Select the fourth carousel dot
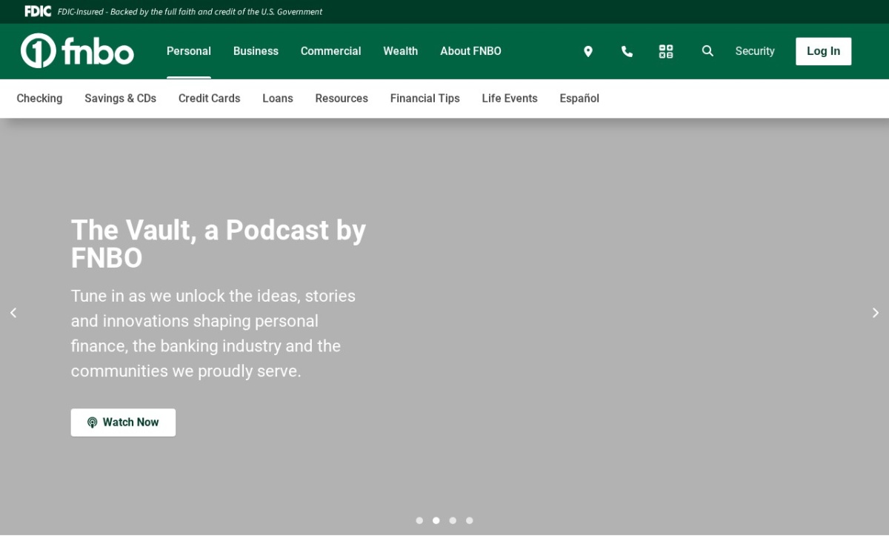Viewport: 889px width, 556px height. [x=470, y=520]
